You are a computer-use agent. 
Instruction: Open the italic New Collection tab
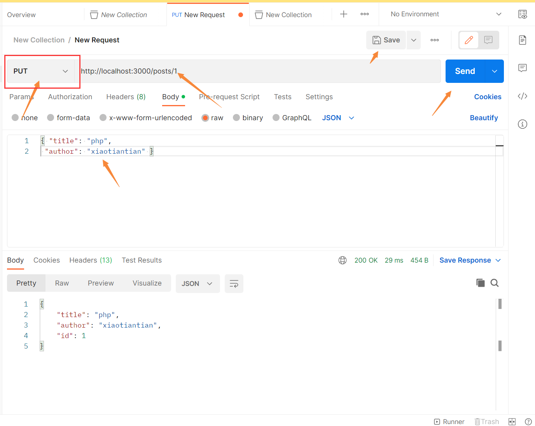(119, 15)
